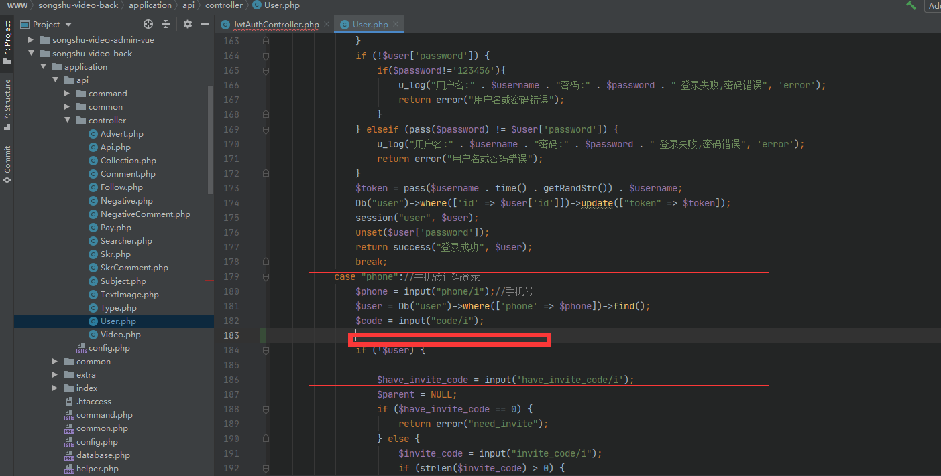Collapse the api folder arrow
Screen dimensions: 941x476
pyautogui.click(x=55, y=80)
